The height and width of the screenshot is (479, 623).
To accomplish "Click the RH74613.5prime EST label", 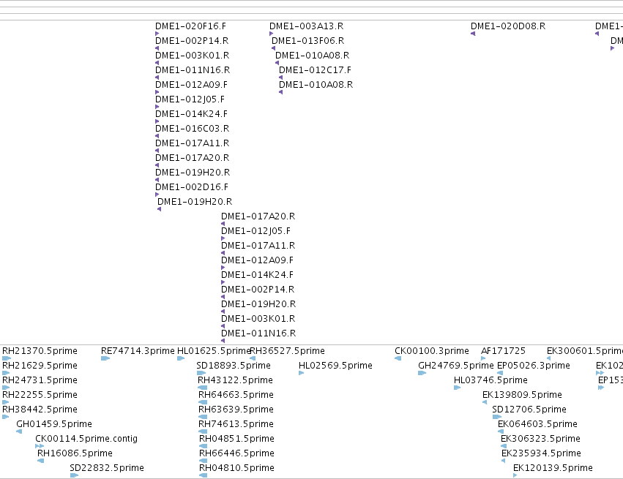I will coord(236,424).
